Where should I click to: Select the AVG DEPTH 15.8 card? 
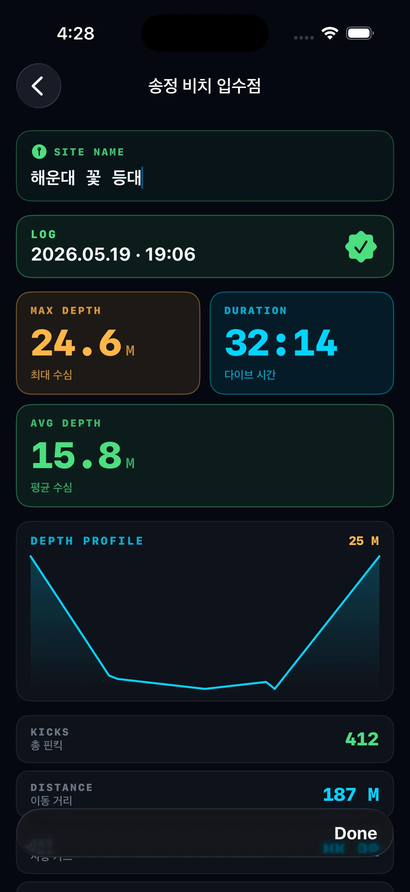tap(205, 456)
